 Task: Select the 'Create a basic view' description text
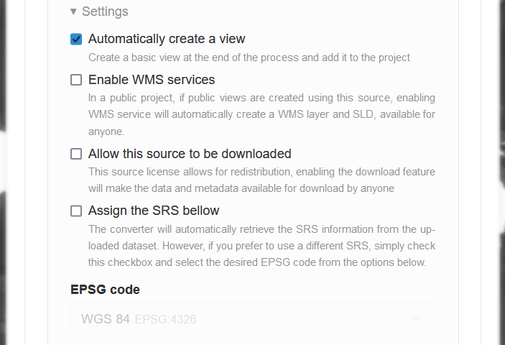tap(249, 57)
